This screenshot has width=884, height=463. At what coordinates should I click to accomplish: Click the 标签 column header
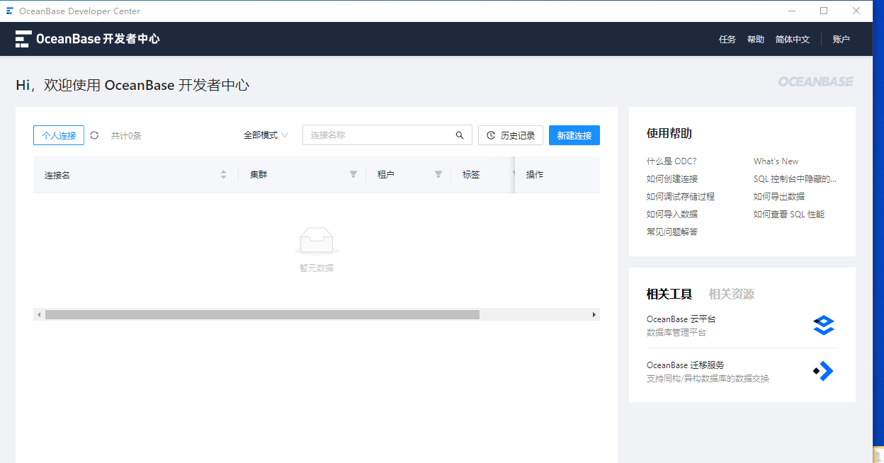(471, 174)
